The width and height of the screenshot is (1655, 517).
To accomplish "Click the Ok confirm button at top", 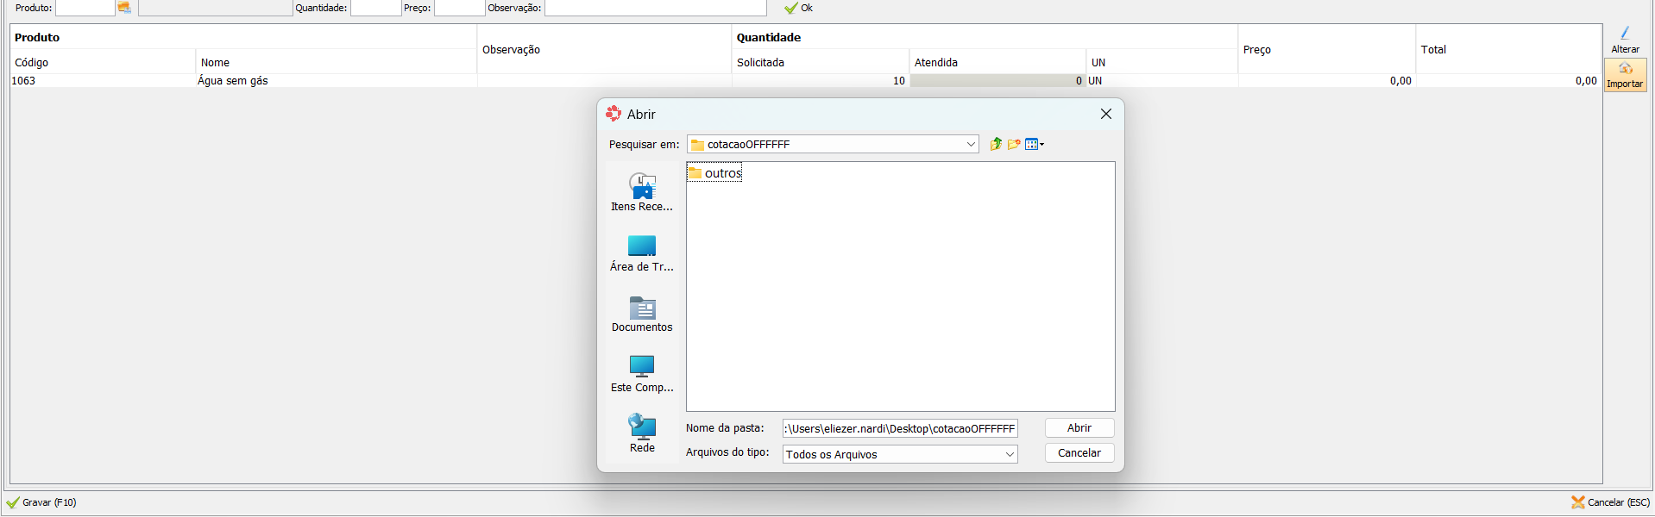I will pos(799,8).
